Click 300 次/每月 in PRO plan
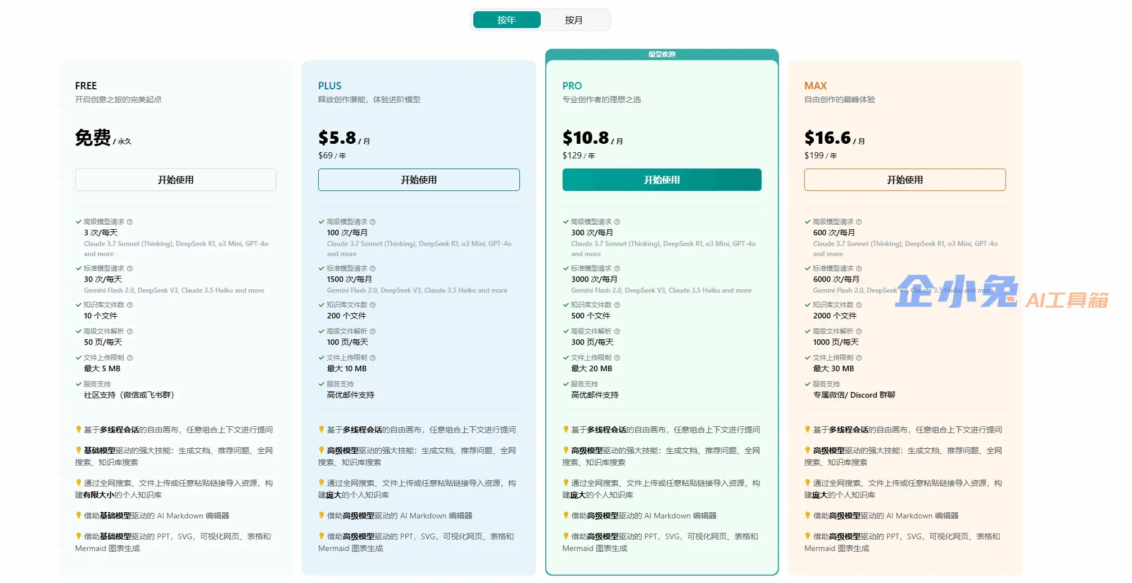Image resolution: width=1132 pixels, height=583 pixels. (x=592, y=233)
